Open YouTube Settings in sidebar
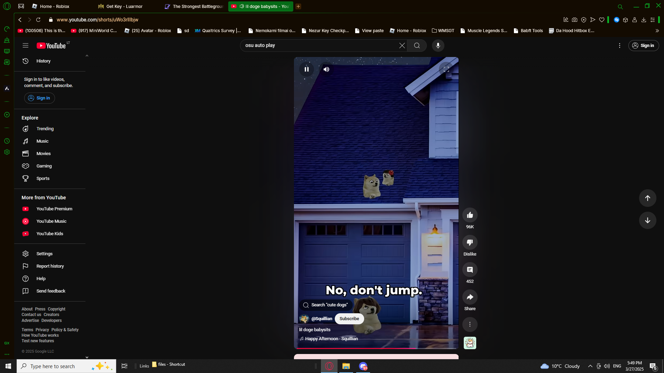664x373 pixels. pyautogui.click(x=50, y=254)
